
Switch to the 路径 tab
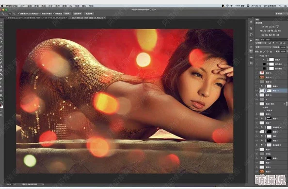pyautogui.click(x=268, y=39)
